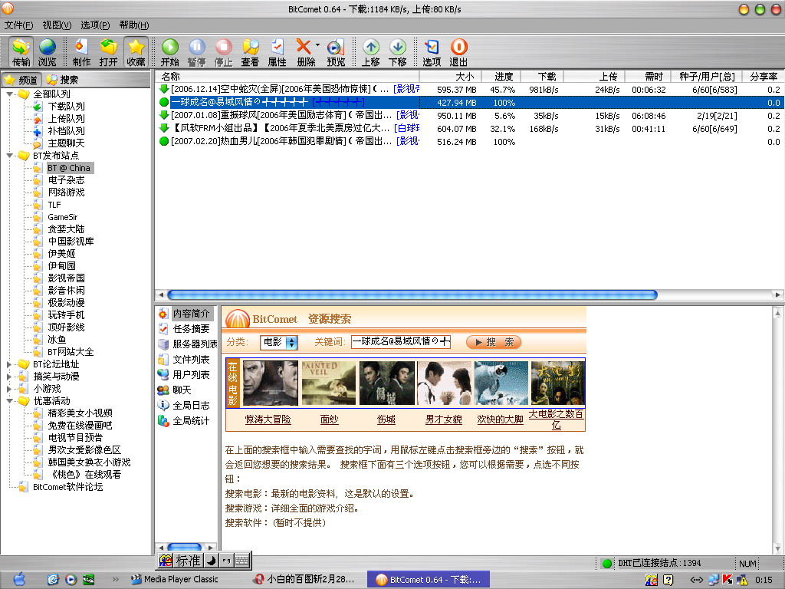Expand the BT论坛地址 tree node

tap(9, 364)
